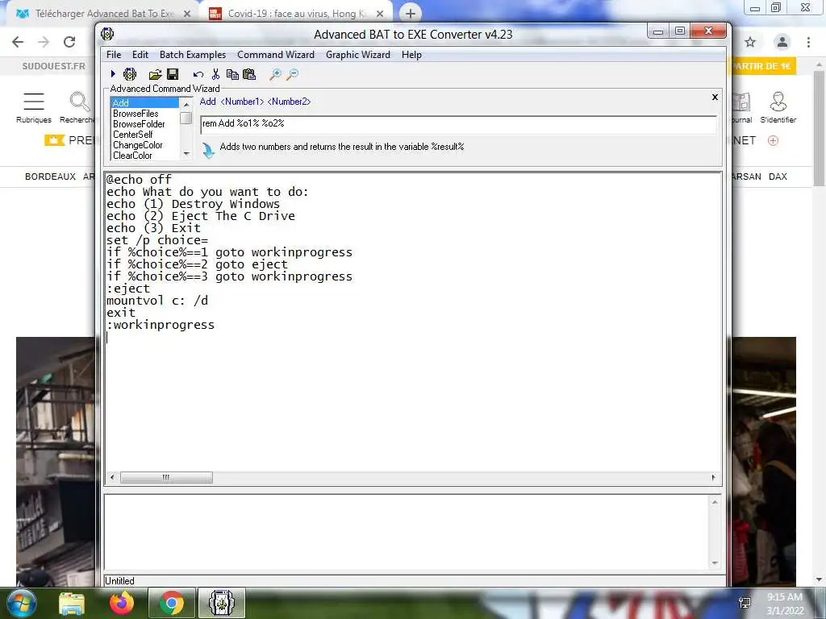Open the Edit menu

[140, 55]
